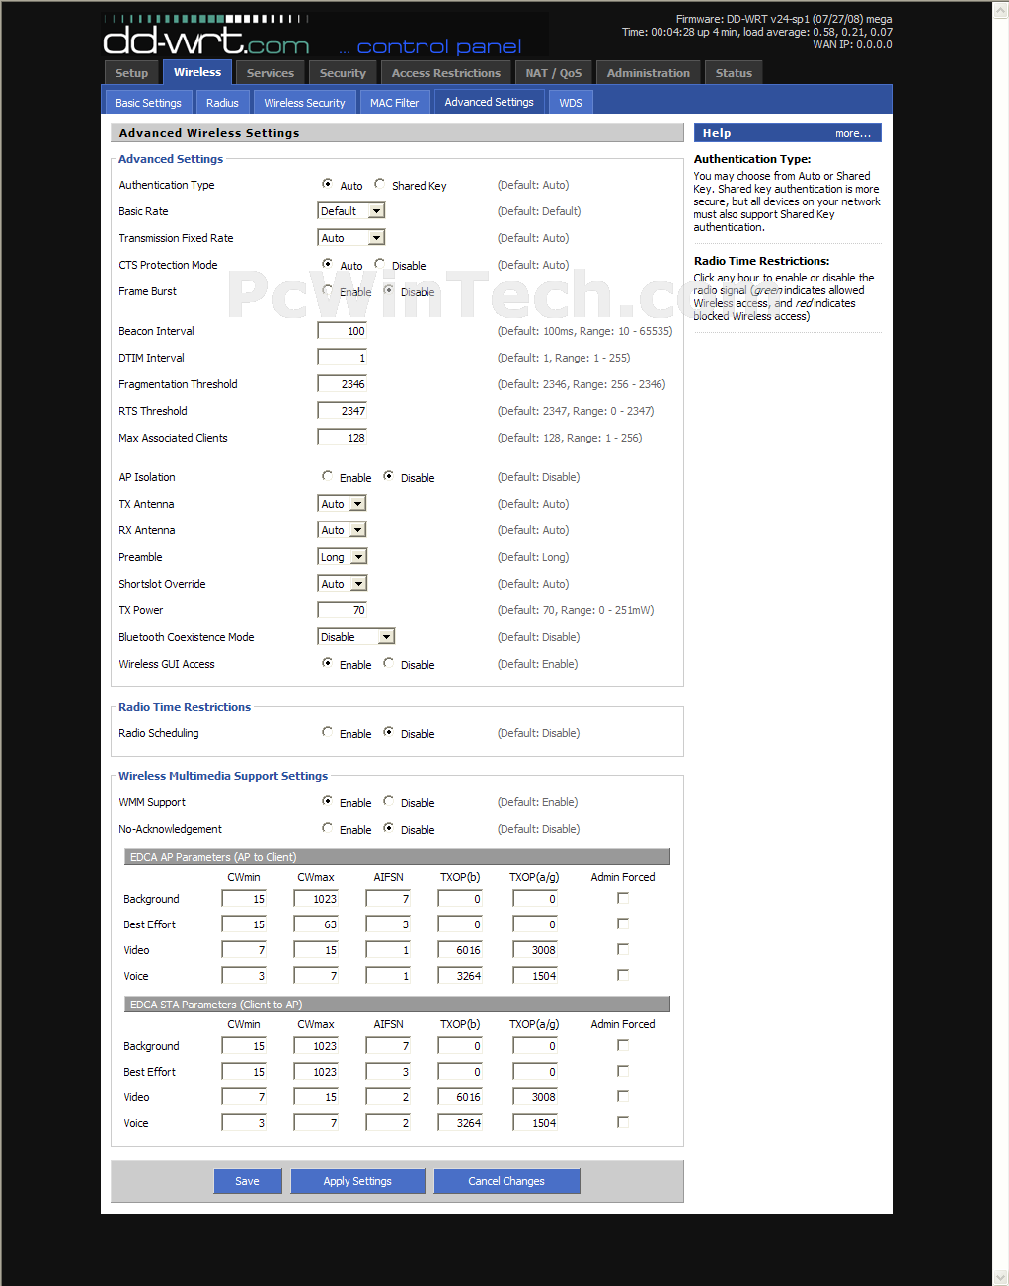The height and width of the screenshot is (1286, 1009).
Task: Open the Basic Rate dropdown
Action: click(350, 211)
